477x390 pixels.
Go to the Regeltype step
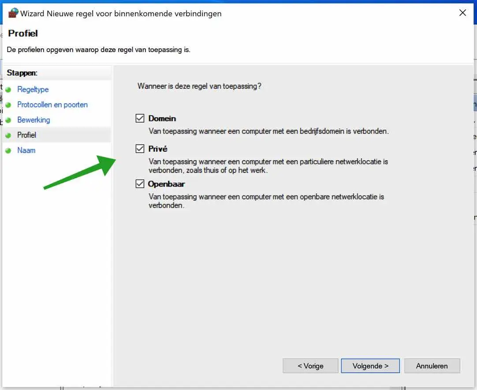click(33, 90)
